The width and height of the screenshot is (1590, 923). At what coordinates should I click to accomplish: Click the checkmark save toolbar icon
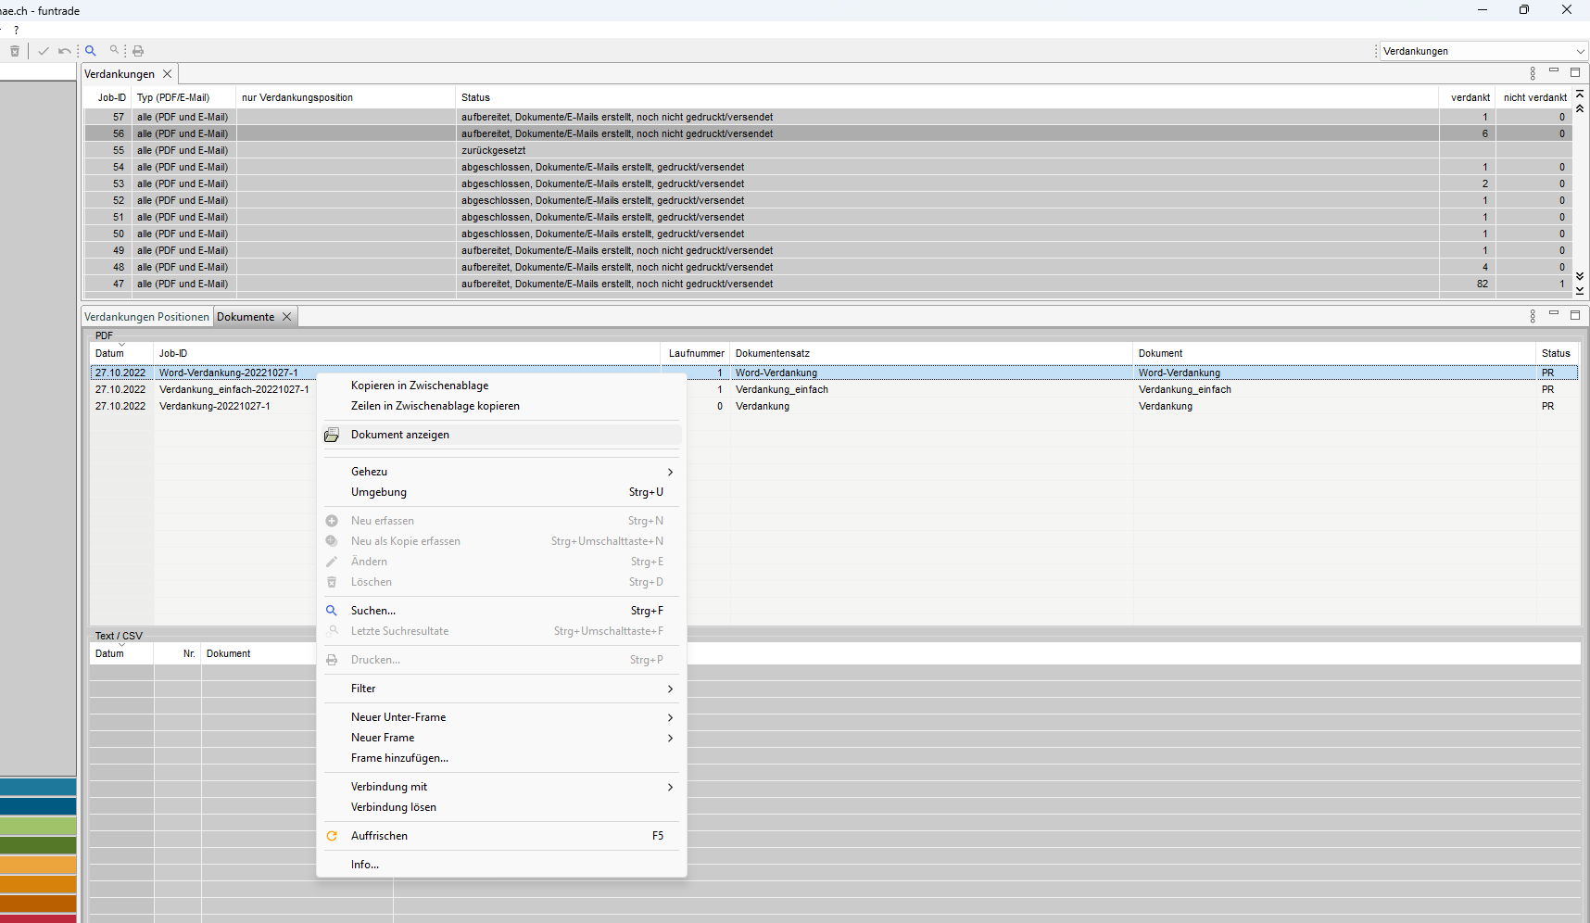43,51
